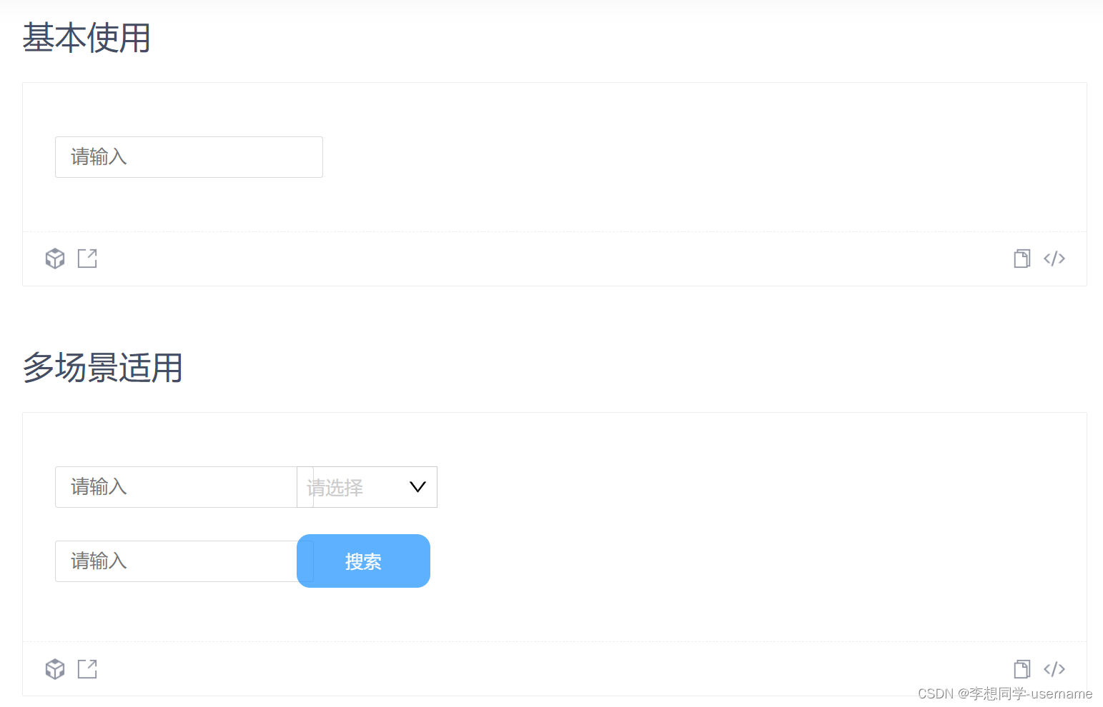Focus the 请输入 field beside 请选择 select

pos(176,487)
